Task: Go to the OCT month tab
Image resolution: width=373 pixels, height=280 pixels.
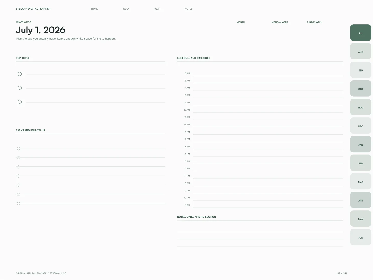Action: point(360,88)
